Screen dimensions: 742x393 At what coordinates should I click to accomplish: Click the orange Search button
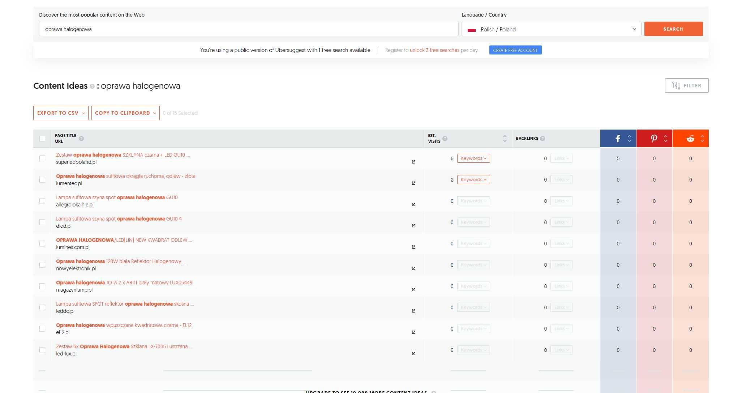(673, 29)
